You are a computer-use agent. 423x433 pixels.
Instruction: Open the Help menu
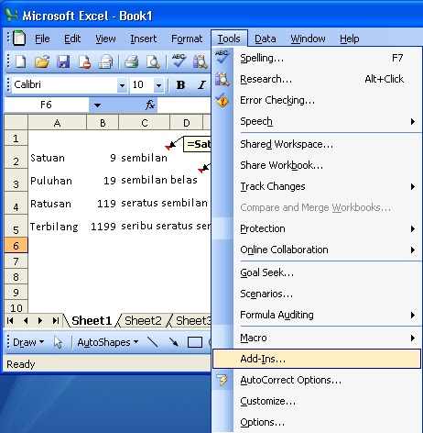(x=350, y=39)
